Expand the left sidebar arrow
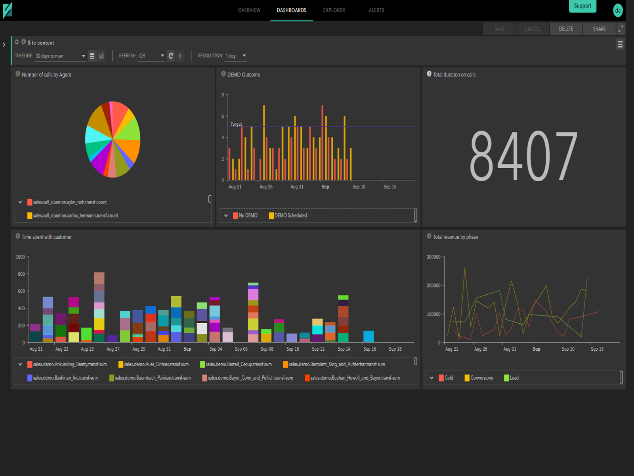The height and width of the screenshot is (476, 634). pyautogui.click(x=4, y=45)
